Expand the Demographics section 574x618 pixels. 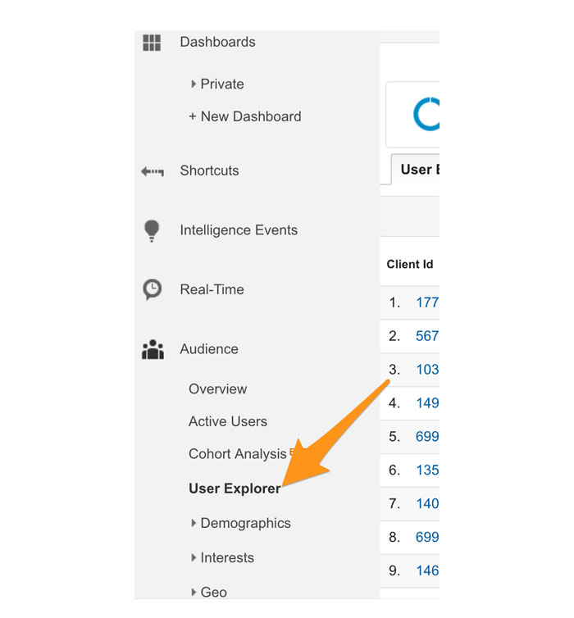(194, 523)
